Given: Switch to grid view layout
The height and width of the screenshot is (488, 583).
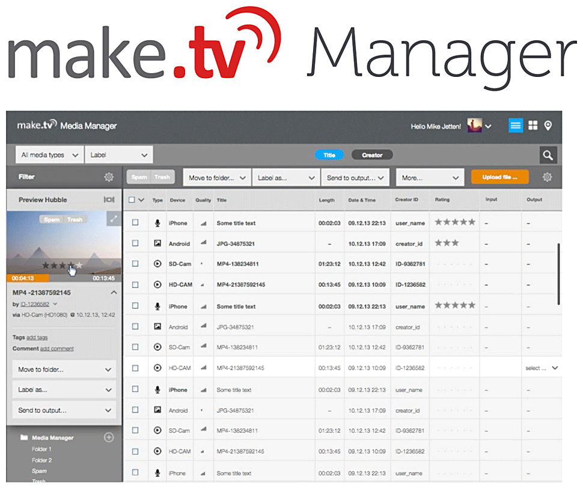Looking at the screenshot, I should click(x=533, y=126).
